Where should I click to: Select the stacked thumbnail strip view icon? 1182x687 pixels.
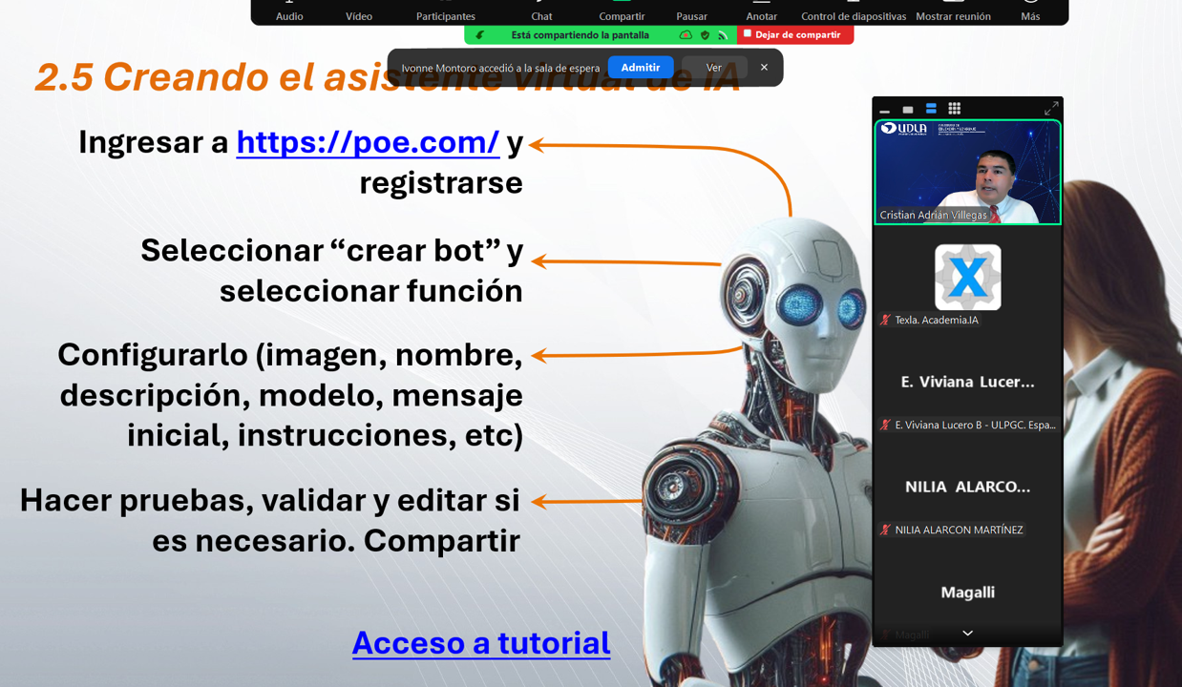(931, 109)
